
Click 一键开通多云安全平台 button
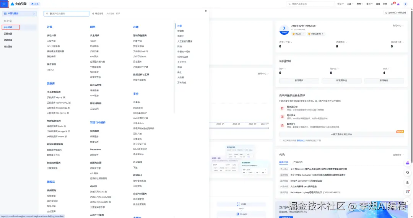341,134
